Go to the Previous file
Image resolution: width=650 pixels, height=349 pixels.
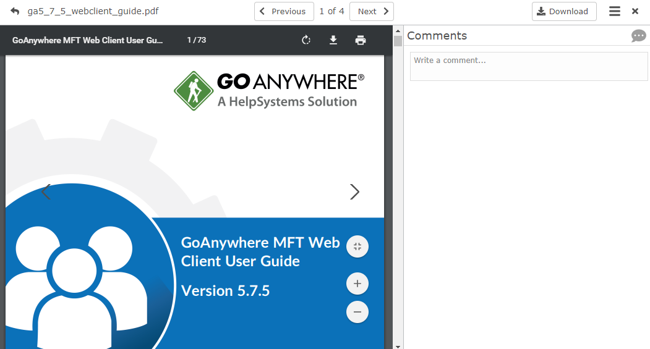284,11
